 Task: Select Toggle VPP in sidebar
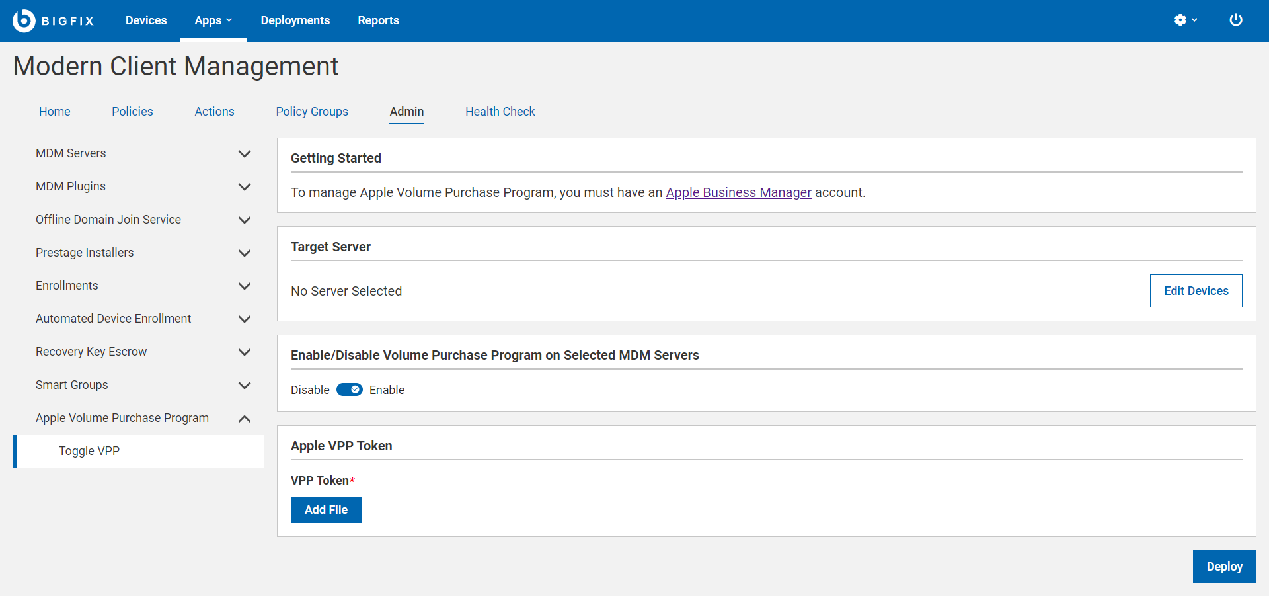pos(89,451)
